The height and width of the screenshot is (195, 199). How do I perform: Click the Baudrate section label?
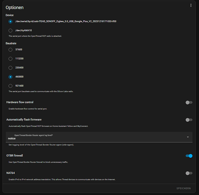click(11, 43)
